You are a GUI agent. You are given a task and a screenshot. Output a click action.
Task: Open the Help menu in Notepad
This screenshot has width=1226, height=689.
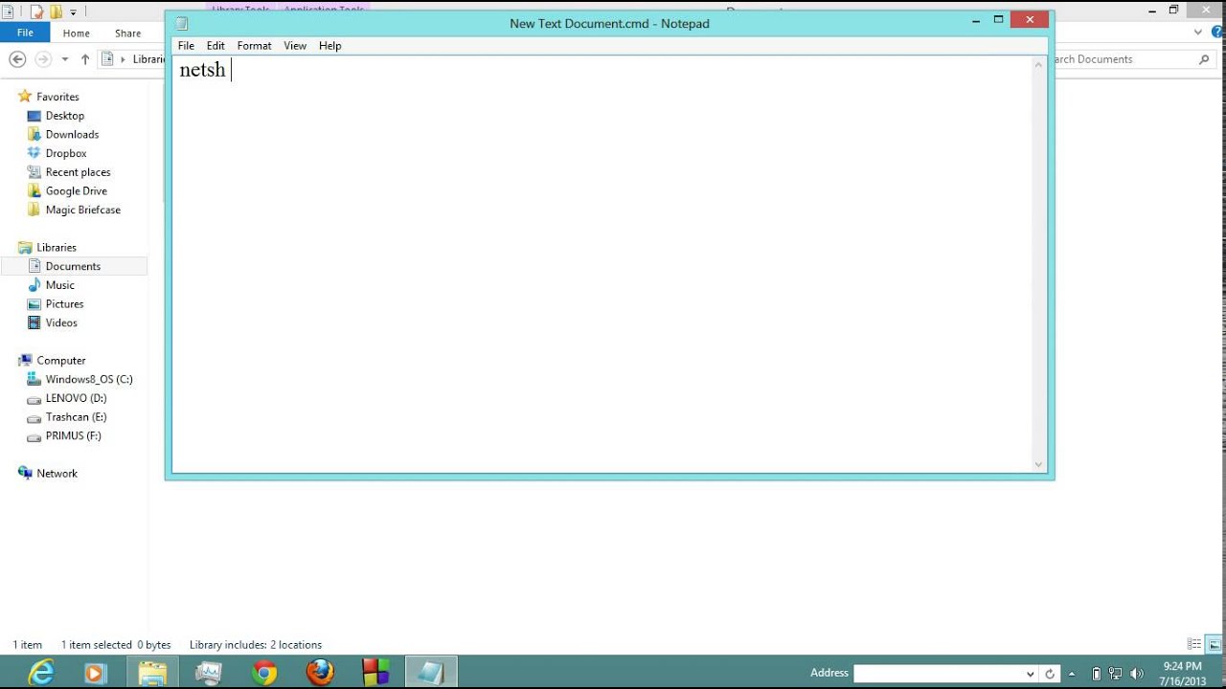[x=329, y=45]
